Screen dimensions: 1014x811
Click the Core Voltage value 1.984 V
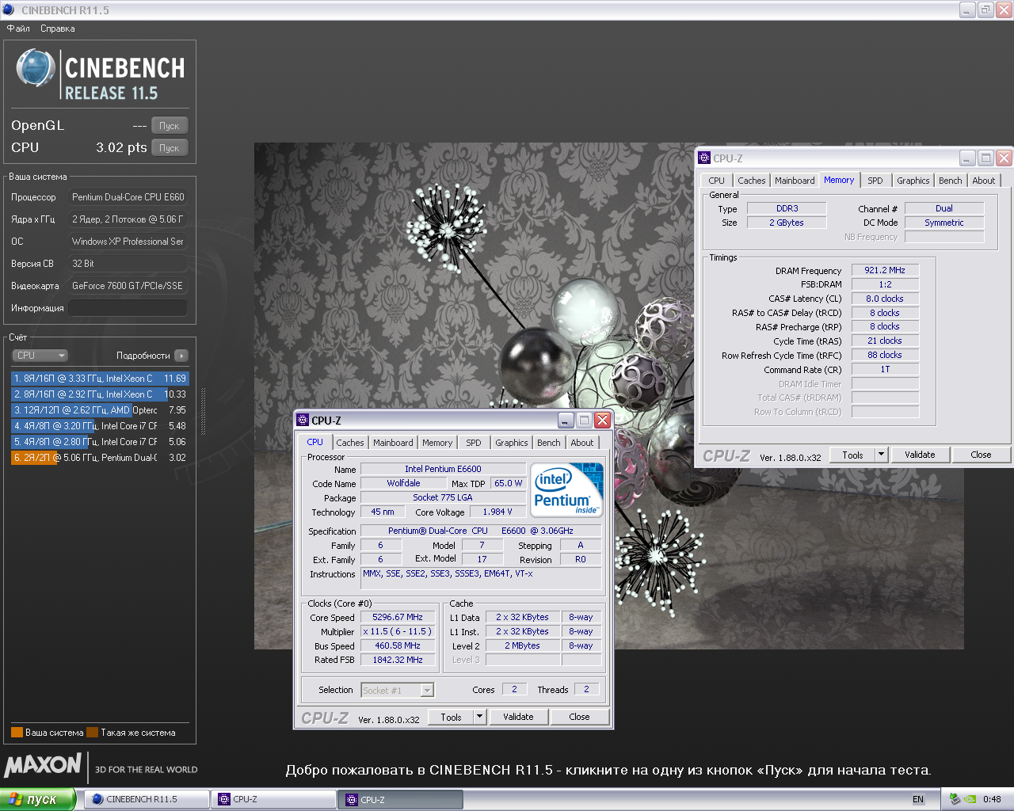pos(497,512)
